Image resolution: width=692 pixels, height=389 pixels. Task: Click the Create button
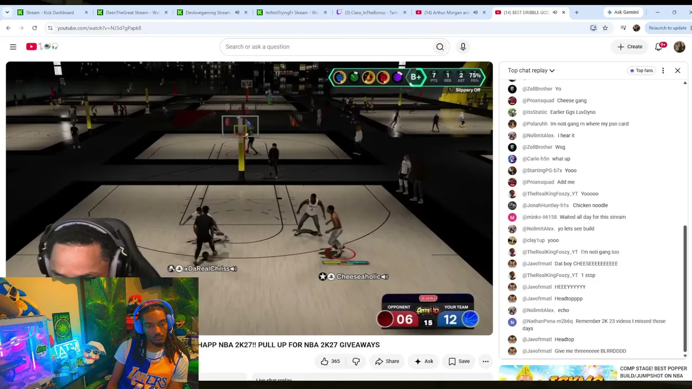pos(630,47)
